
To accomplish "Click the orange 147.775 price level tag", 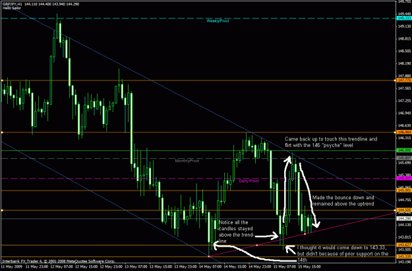I will 404,80.
